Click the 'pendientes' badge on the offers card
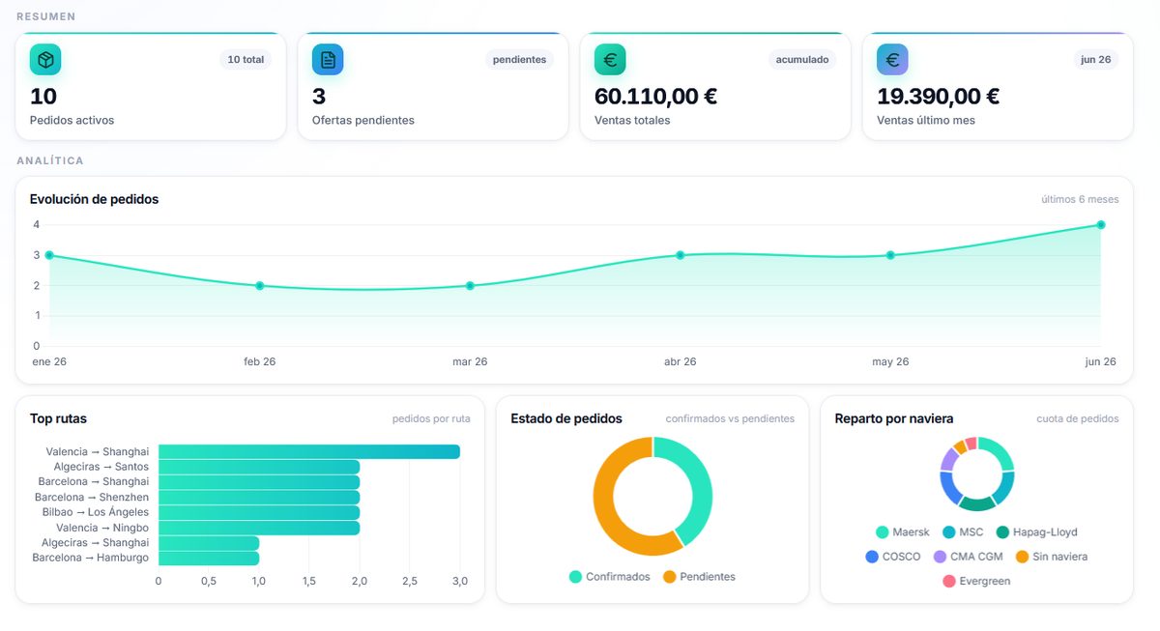 tap(519, 60)
